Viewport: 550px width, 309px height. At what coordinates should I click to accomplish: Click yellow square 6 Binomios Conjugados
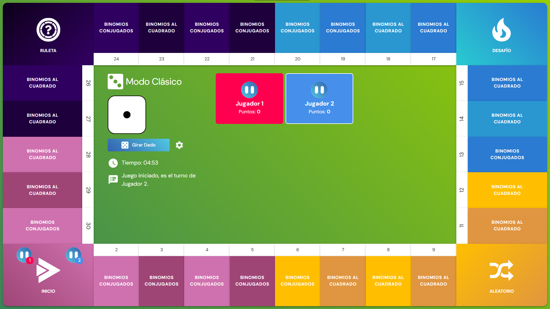[x=297, y=280]
